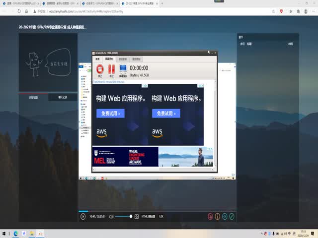Click the blue settings circle icon
Viewport: 318px width, 238px height.
tap(225, 216)
